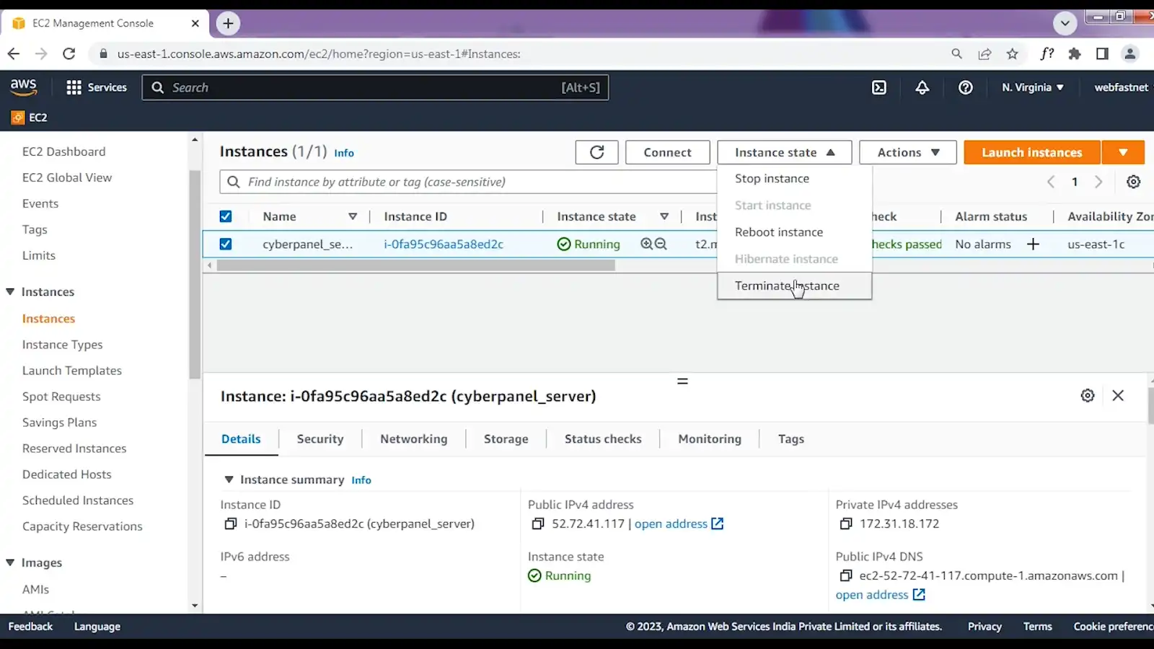Open the CloudShell terminal icon
This screenshot has width=1154, height=649.
[x=879, y=87]
